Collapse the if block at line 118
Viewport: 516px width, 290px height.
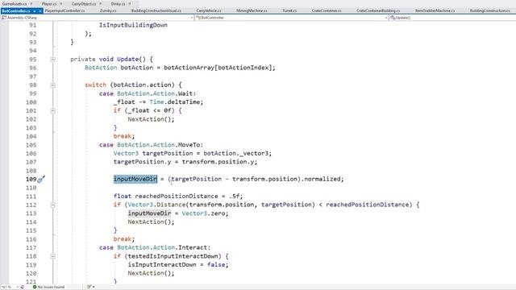point(52,256)
